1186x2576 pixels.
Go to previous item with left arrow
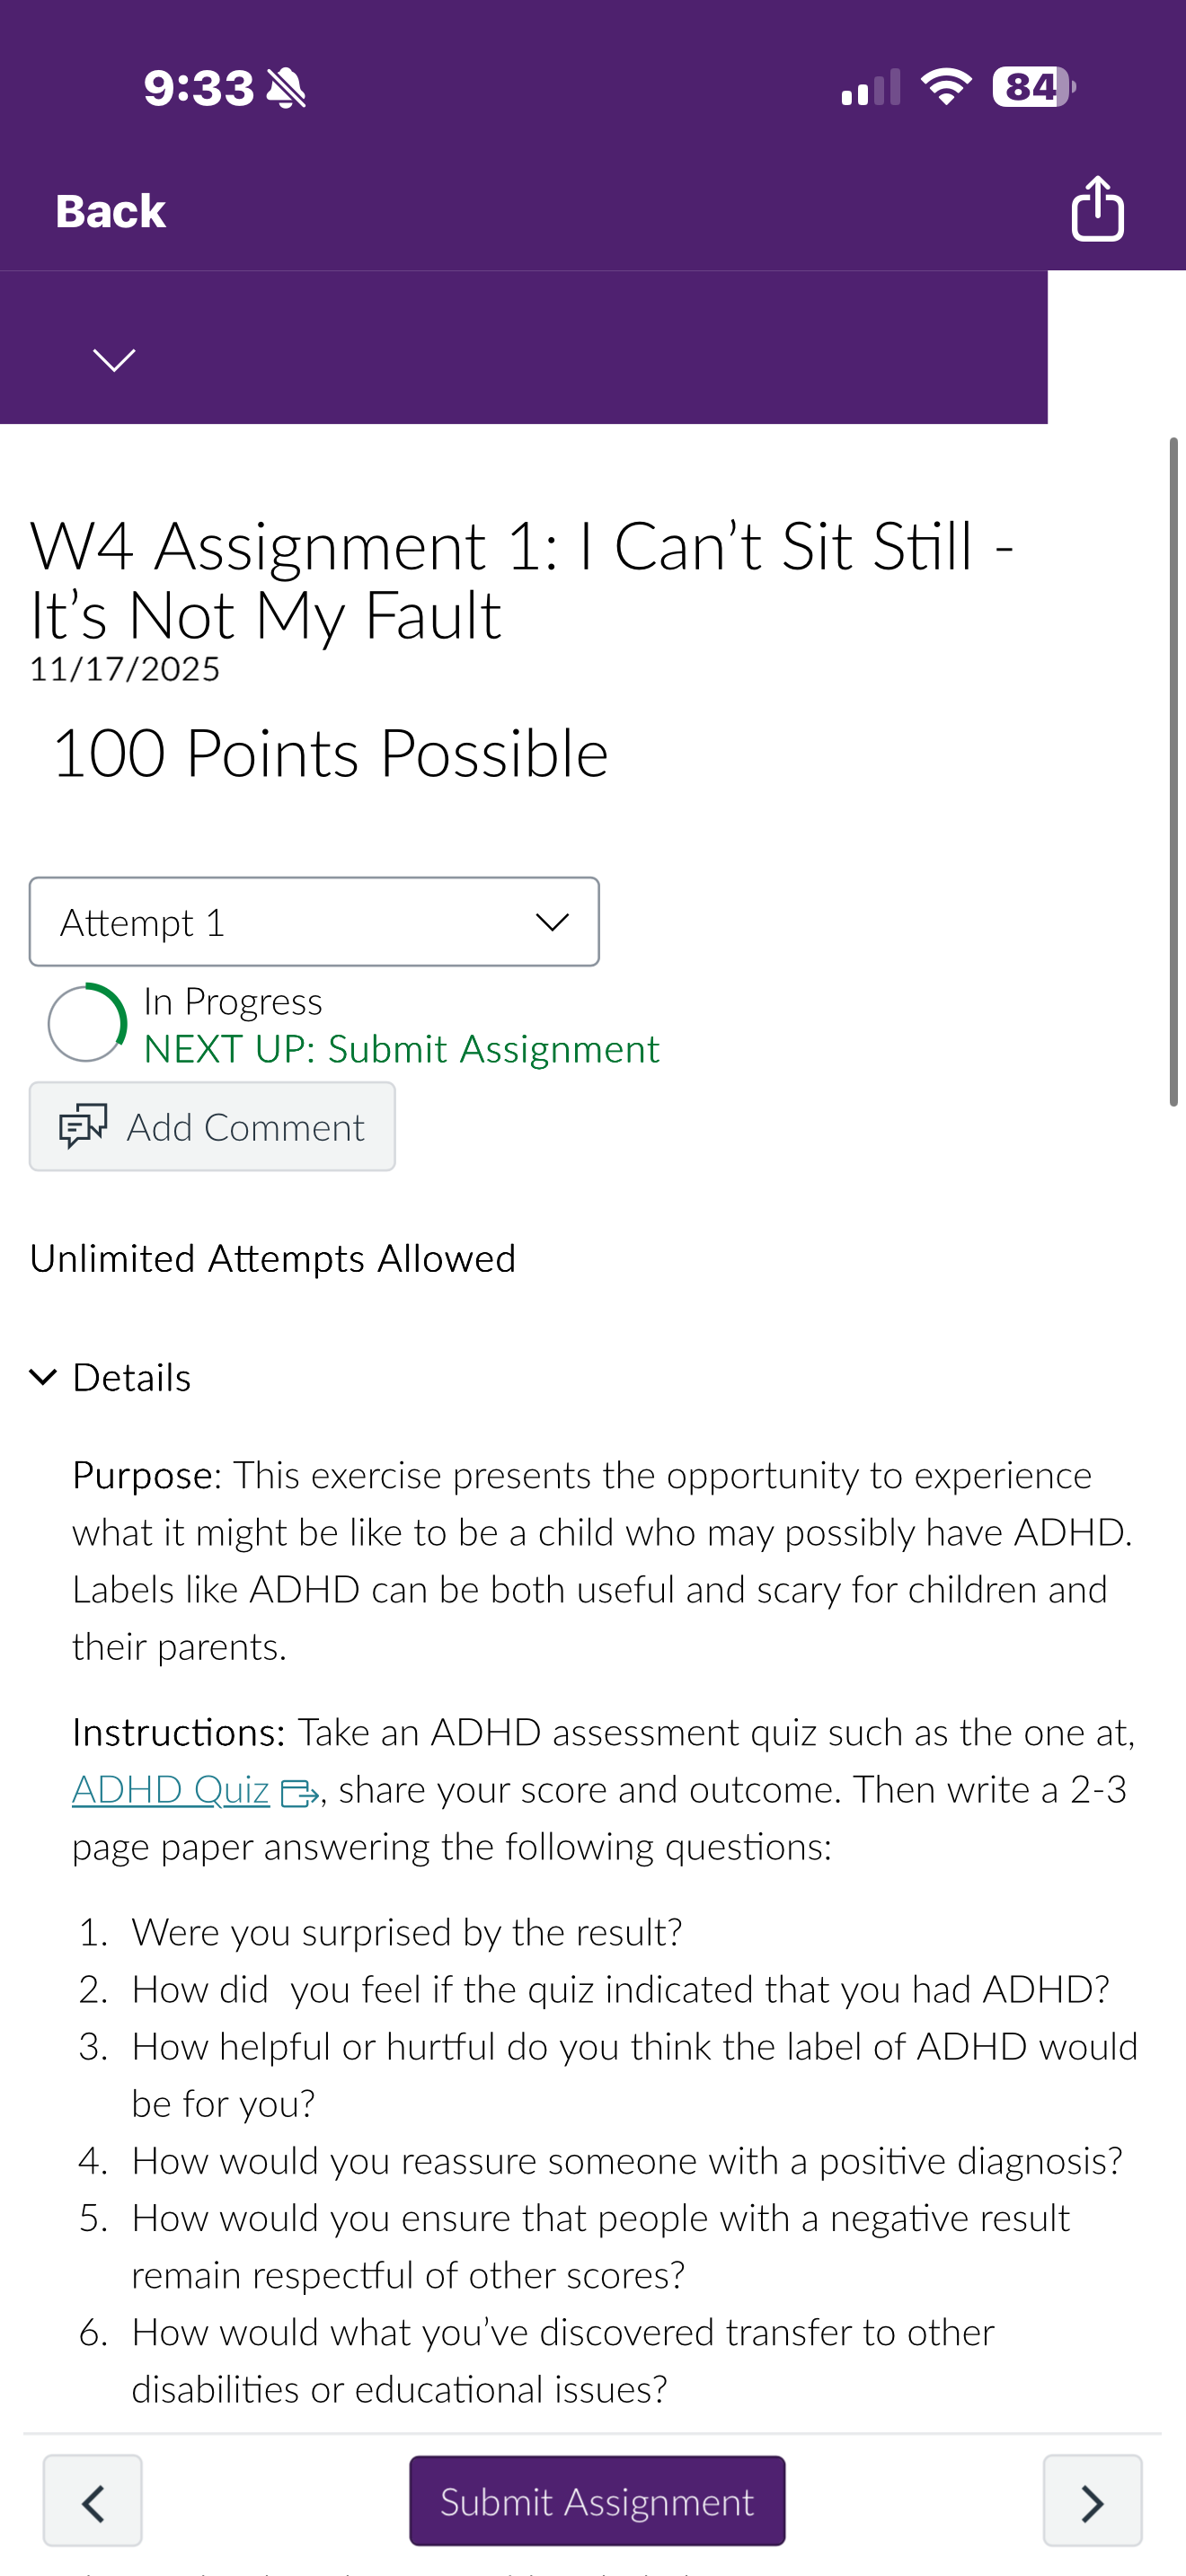[x=92, y=2501]
